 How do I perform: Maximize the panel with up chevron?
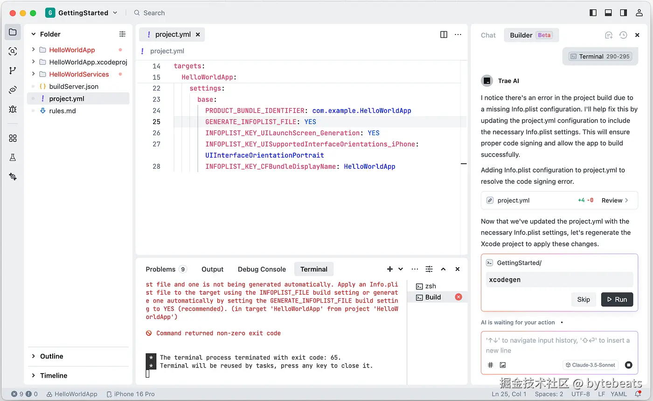pyautogui.click(x=443, y=269)
